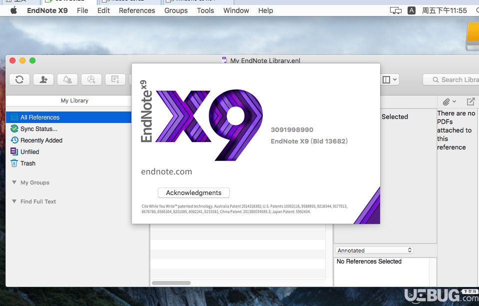Click the Sync Library toolbar icon

pos(19,80)
